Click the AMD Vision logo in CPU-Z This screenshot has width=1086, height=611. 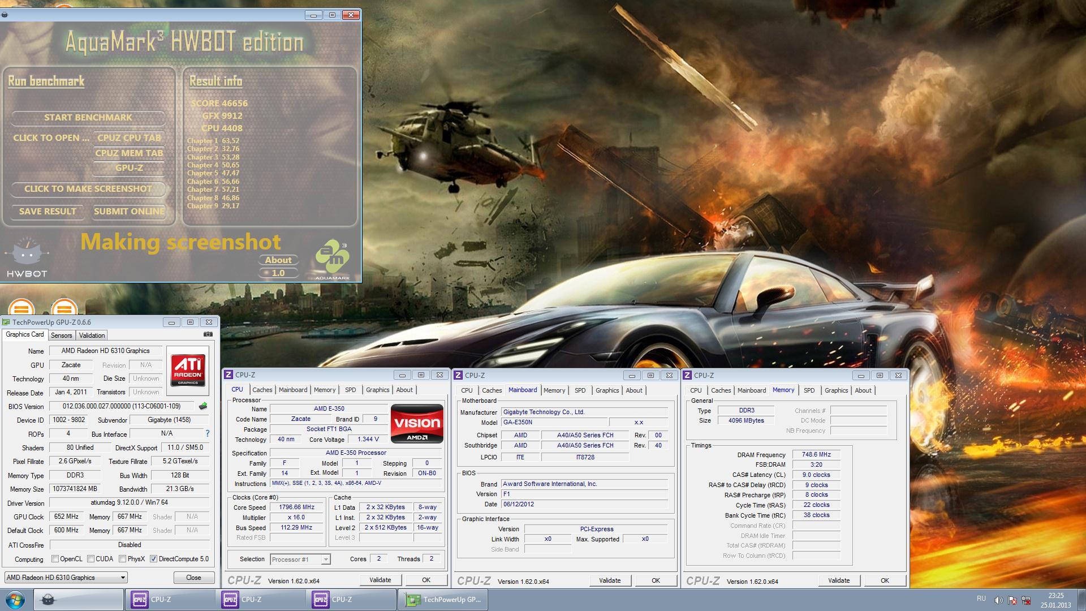coord(417,423)
